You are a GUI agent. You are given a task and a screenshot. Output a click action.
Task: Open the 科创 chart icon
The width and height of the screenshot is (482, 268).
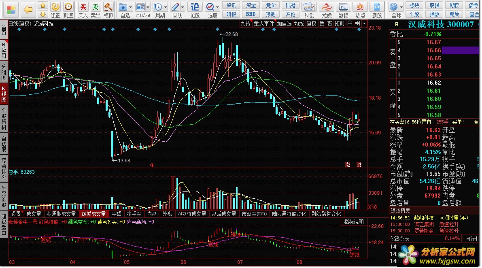pyautogui.click(x=309, y=7)
